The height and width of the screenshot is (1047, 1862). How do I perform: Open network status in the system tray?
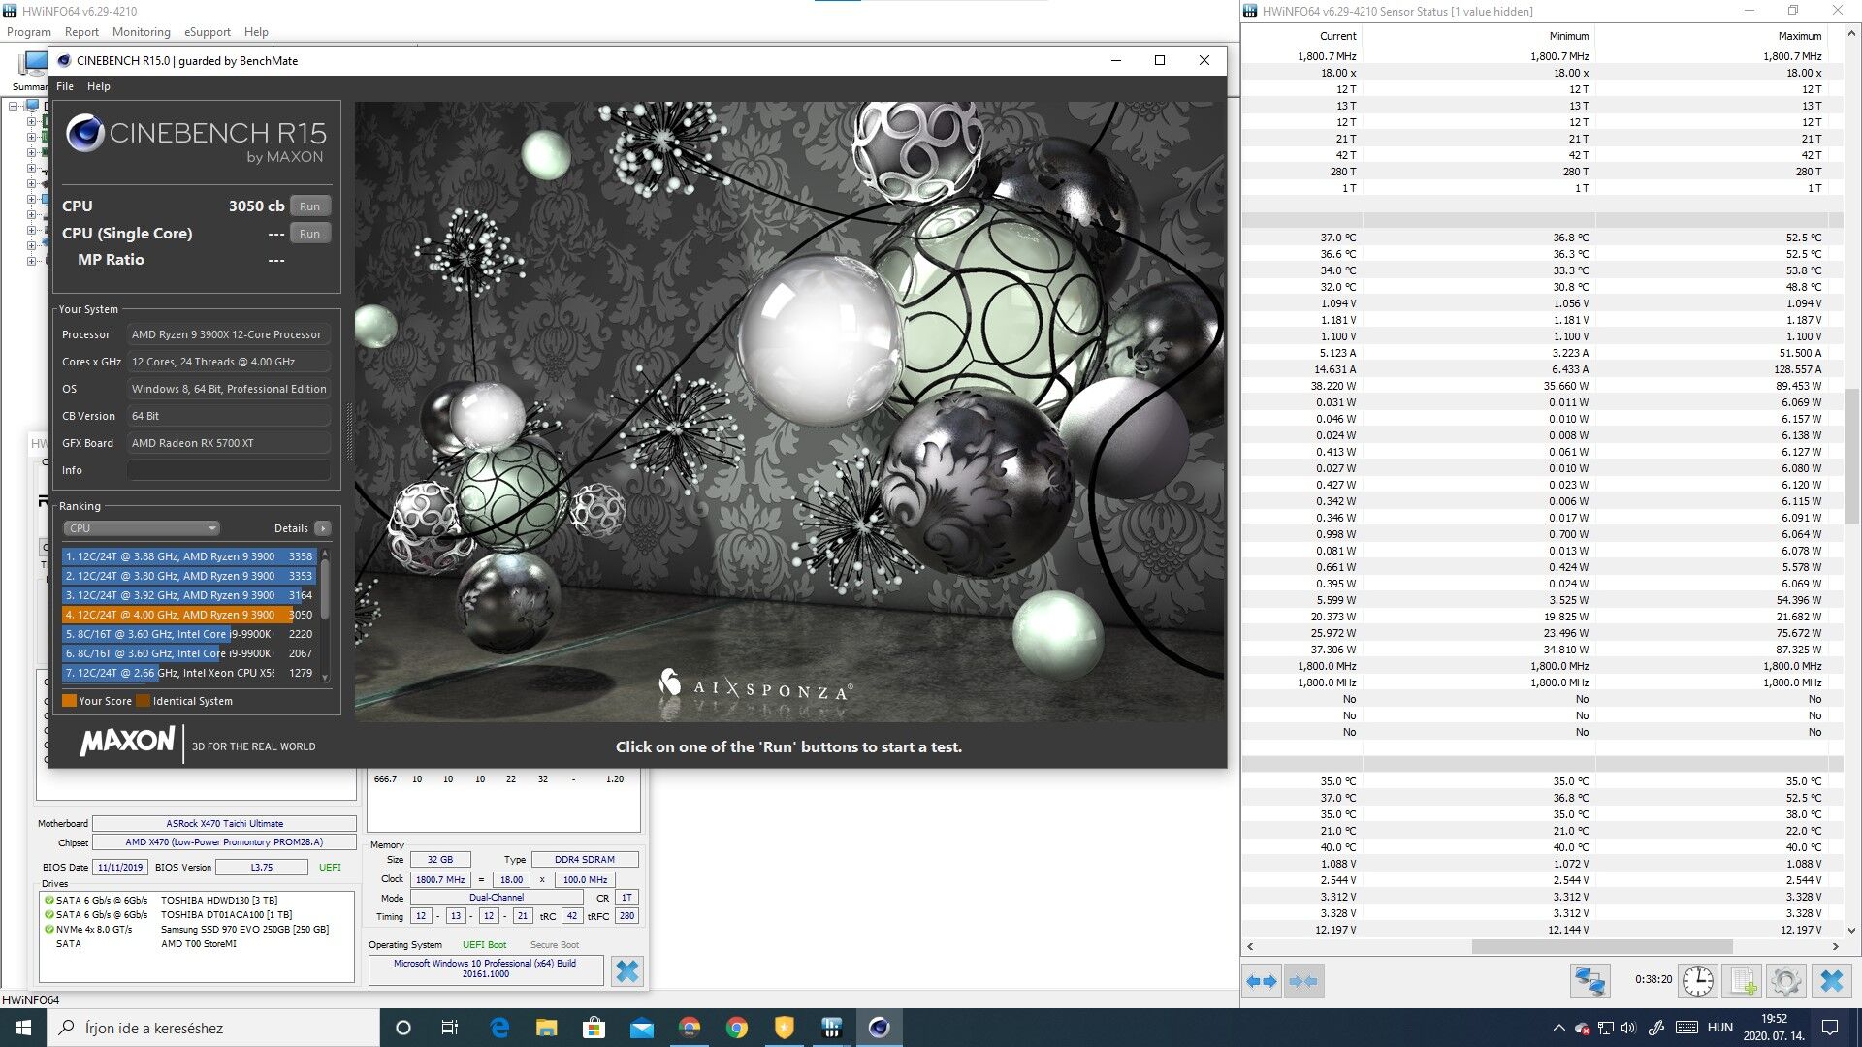coord(1606,1028)
